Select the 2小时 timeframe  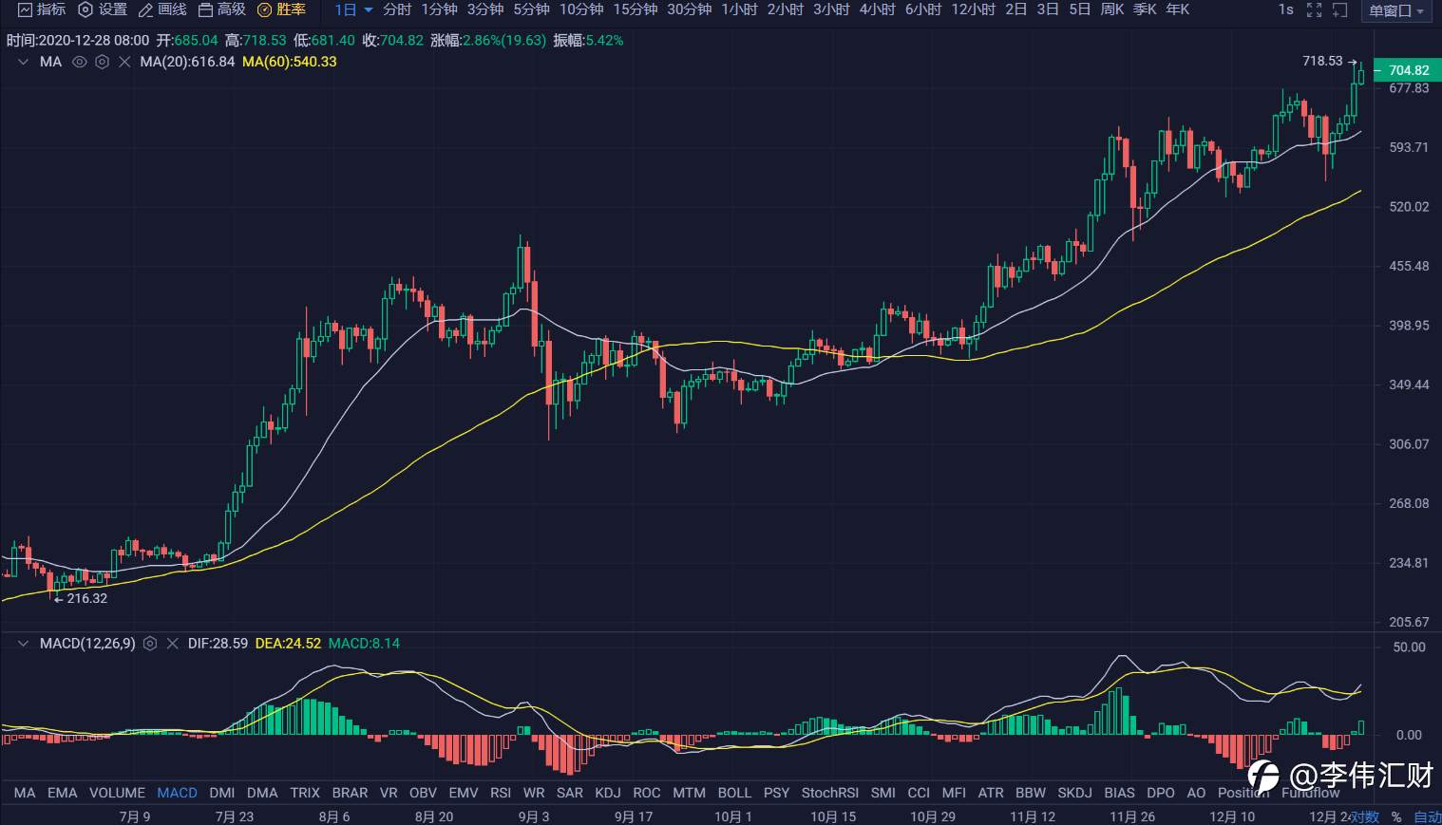click(786, 9)
